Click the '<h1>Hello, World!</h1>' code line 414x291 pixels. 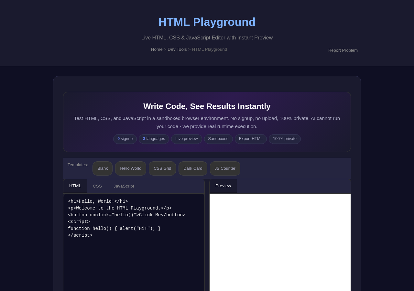(x=98, y=201)
